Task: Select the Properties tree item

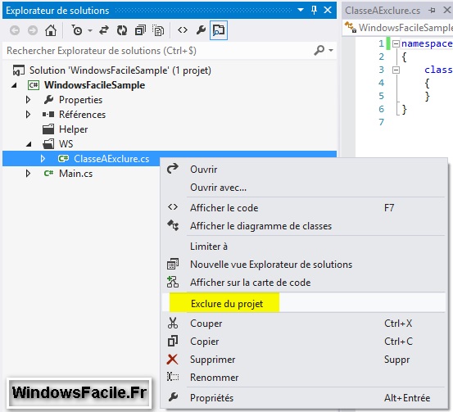Action: 80,100
